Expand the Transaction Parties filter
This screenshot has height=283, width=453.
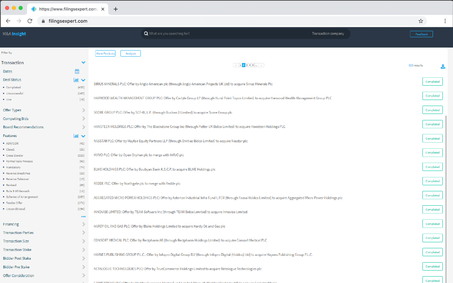coord(84,233)
